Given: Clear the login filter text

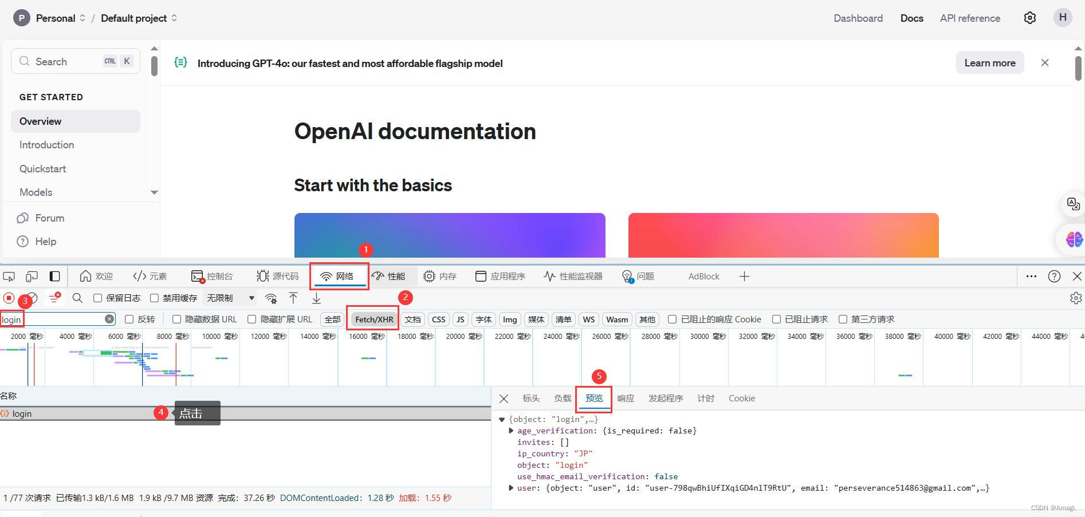Looking at the screenshot, I should pos(109,319).
